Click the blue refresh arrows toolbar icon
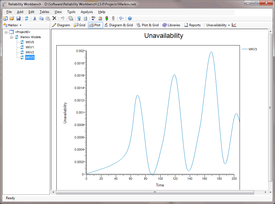This screenshot has width=275, height=204. coord(27,18)
